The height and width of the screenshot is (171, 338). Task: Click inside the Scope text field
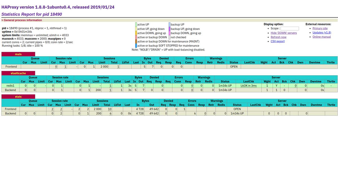(290, 28)
